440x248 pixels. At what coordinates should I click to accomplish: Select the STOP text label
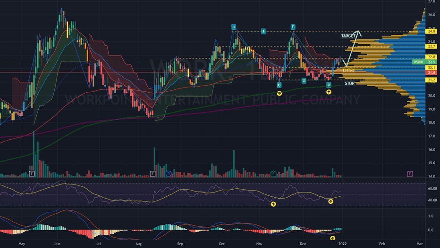[x=349, y=83]
